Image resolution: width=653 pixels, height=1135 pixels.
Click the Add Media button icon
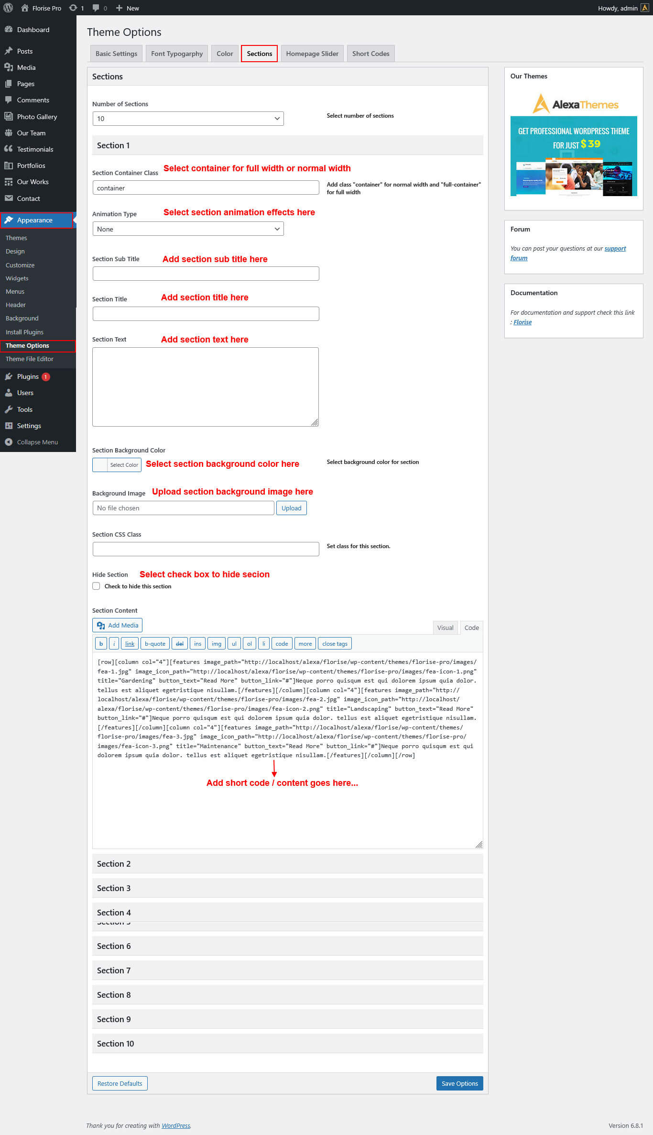tap(101, 625)
